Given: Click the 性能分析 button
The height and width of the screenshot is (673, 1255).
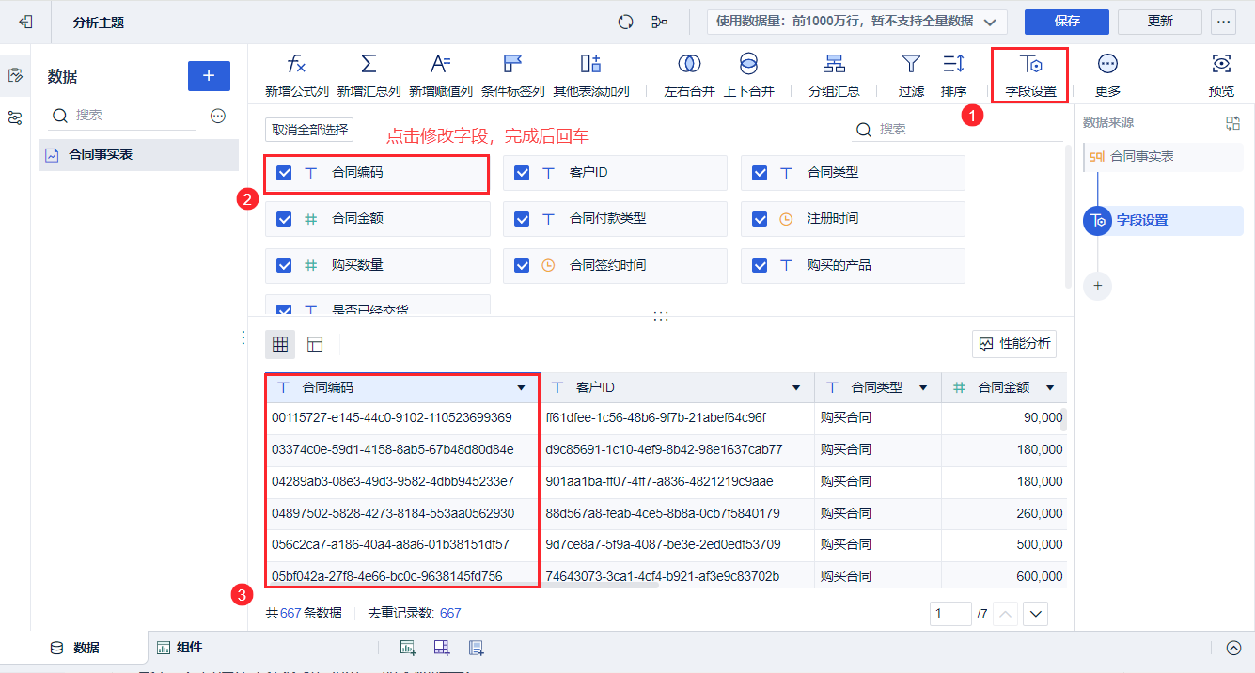Looking at the screenshot, I should (x=1014, y=344).
